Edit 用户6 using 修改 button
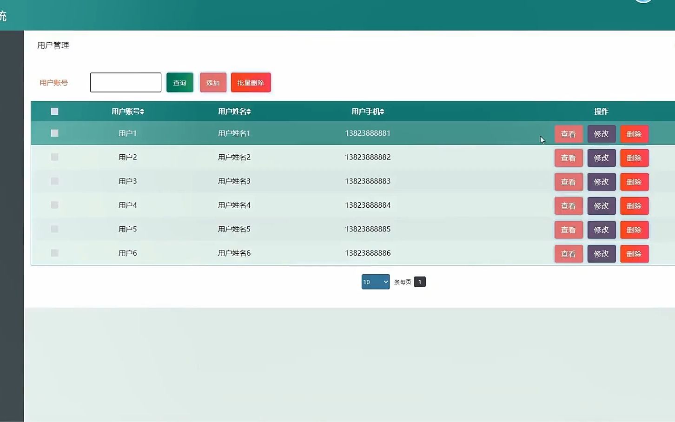Screen dimensions: 675x422 (602, 254)
